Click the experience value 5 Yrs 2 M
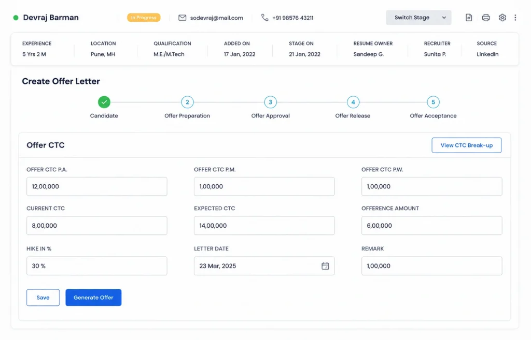The width and height of the screenshot is (531, 340). click(x=34, y=54)
